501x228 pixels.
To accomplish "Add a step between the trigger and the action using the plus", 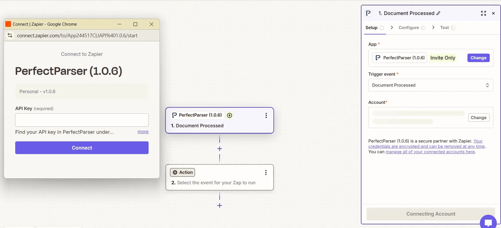I will point(220,148).
